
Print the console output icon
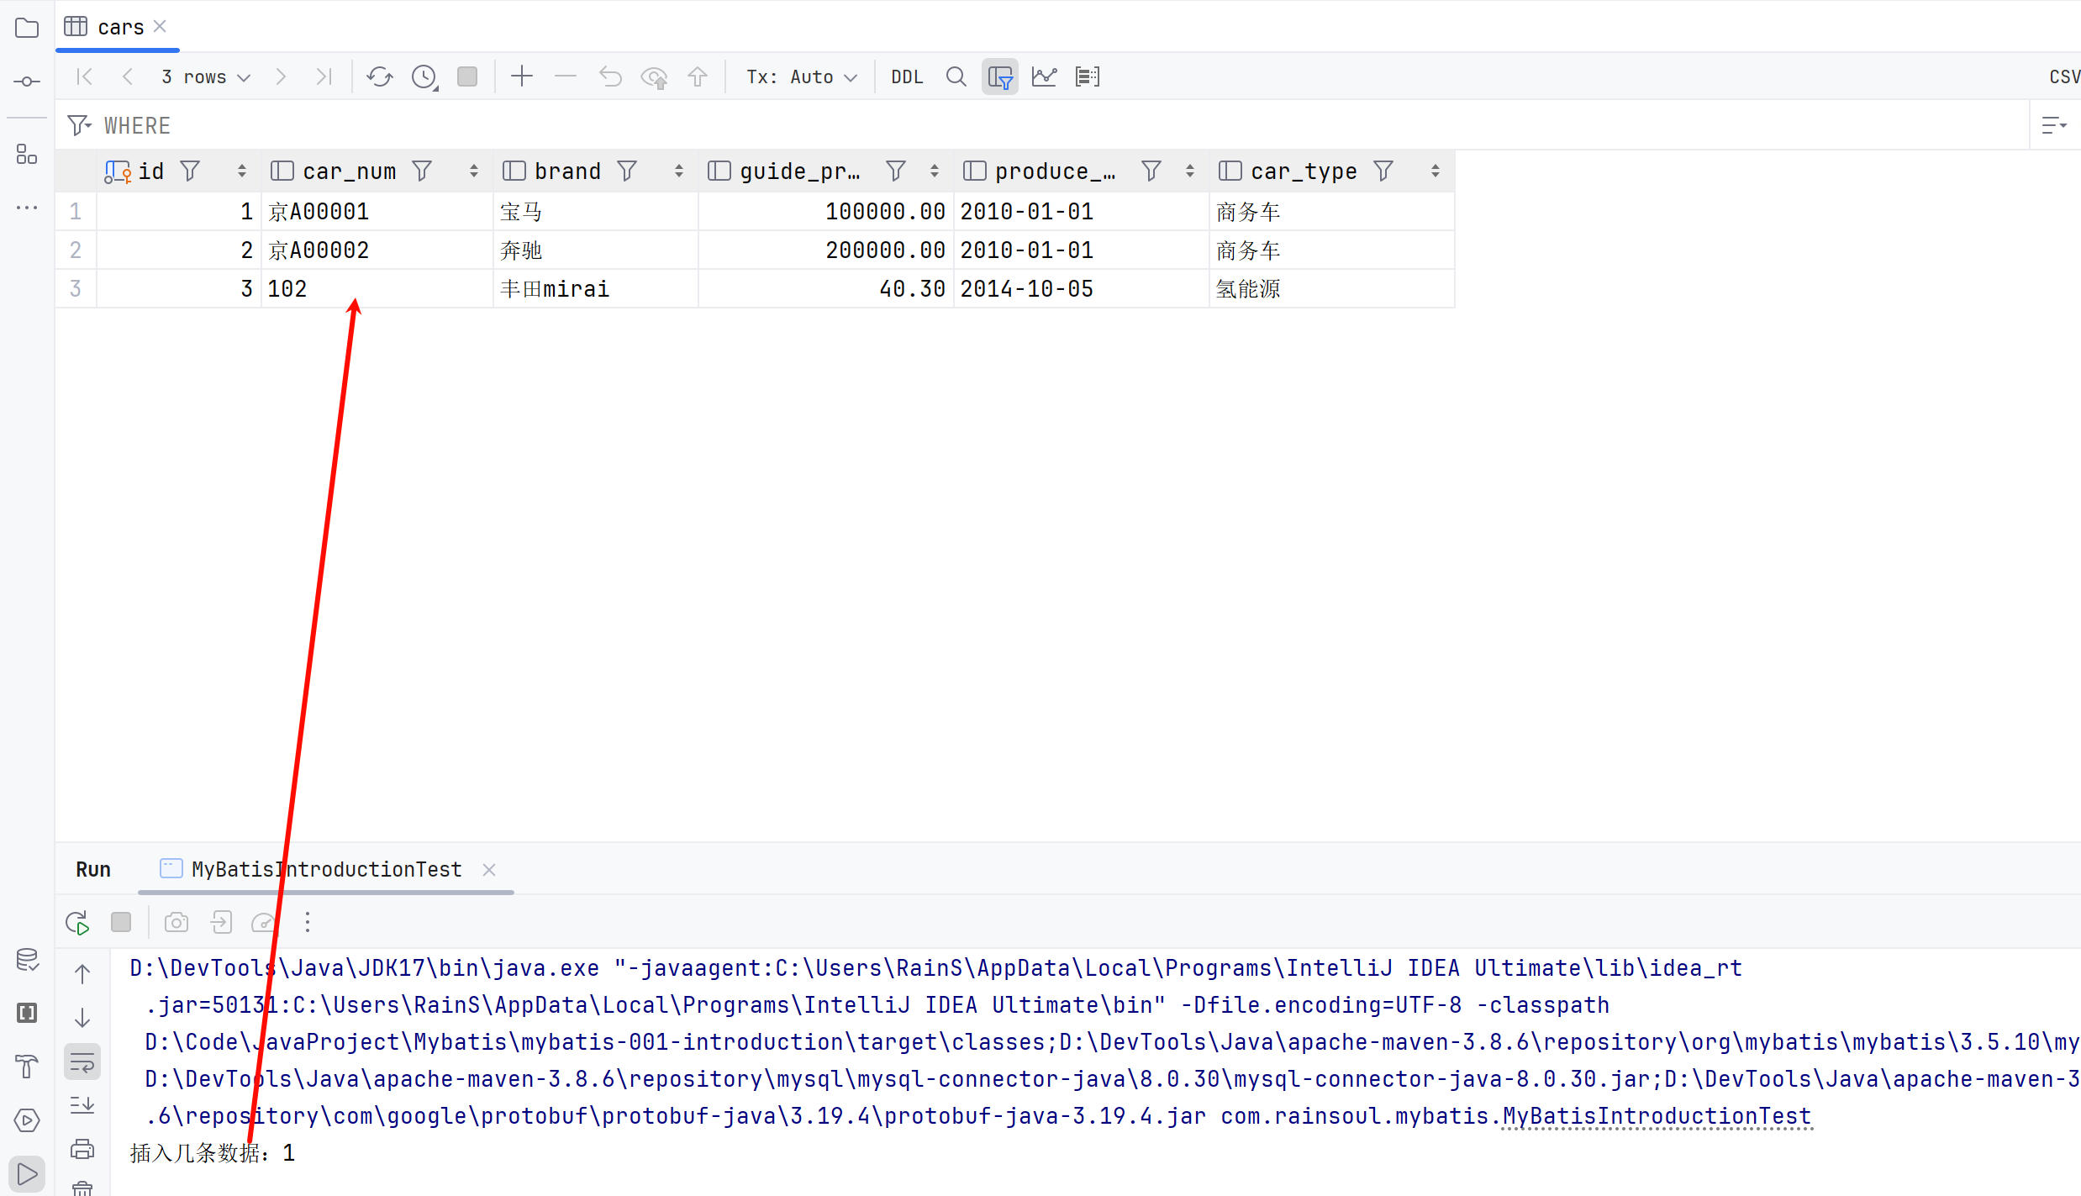pyautogui.click(x=82, y=1149)
